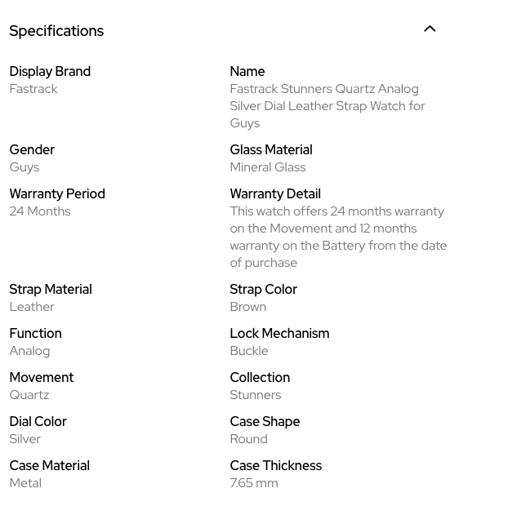Click the 24 Months warranty period value
This screenshot has height=506, width=508.
[x=40, y=211]
